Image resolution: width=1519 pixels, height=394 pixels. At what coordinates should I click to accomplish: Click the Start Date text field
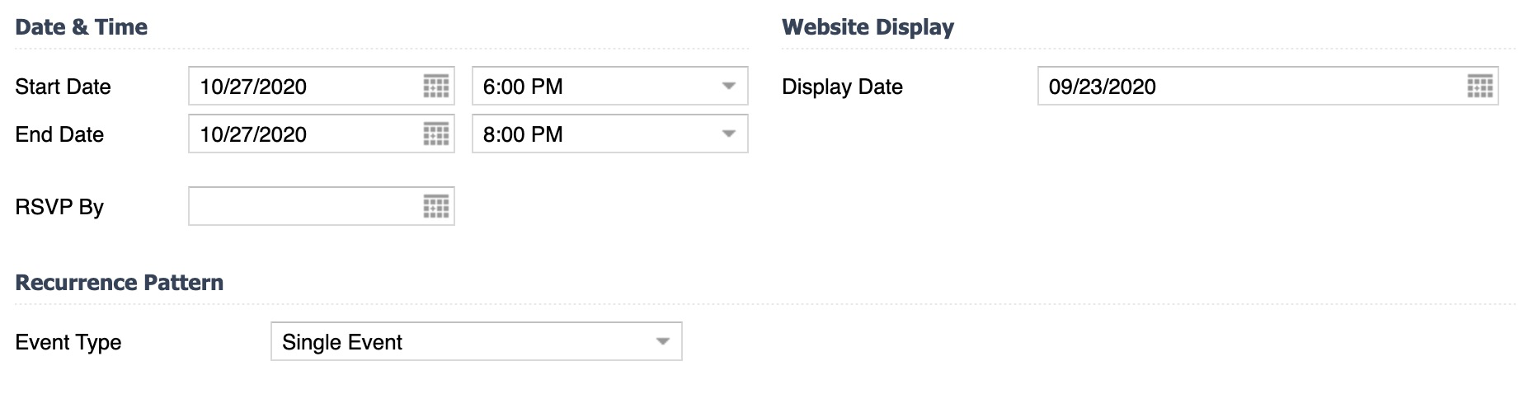305,86
